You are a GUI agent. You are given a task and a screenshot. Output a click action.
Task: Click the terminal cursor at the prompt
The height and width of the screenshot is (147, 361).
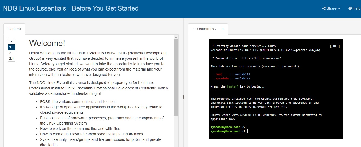[247, 131]
